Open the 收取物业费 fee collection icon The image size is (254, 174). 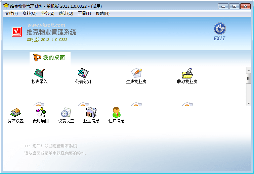click(x=187, y=73)
